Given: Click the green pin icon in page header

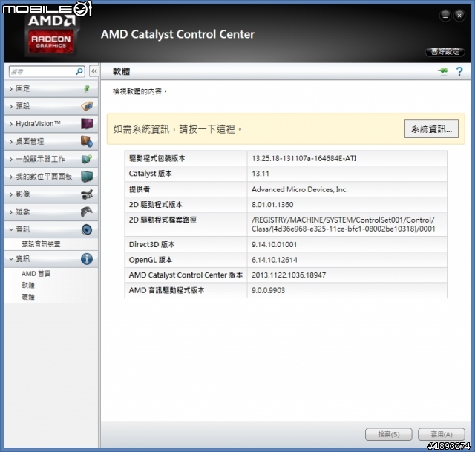Looking at the screenshot, I should point(443,71).
